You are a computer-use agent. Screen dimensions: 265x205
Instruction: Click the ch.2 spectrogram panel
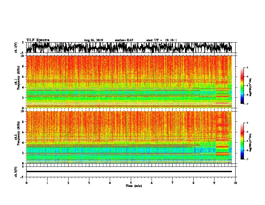coord(129,137)
